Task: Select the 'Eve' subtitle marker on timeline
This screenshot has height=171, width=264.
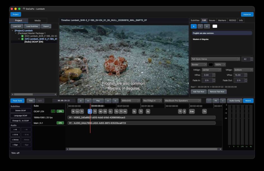Action: [192, 111]
